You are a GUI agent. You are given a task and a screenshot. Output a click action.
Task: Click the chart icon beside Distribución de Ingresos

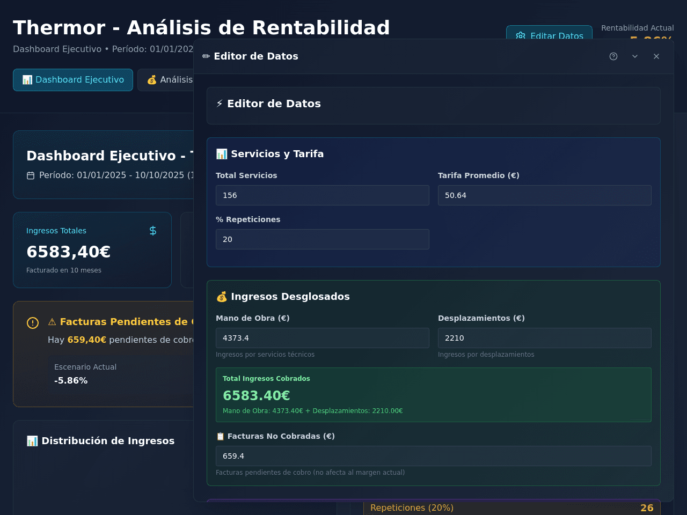pos(32,441)
